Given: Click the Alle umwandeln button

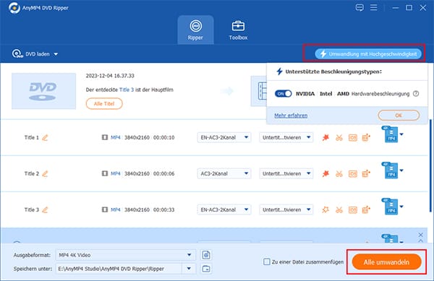Looking at the screenshot, I should 387,262.
